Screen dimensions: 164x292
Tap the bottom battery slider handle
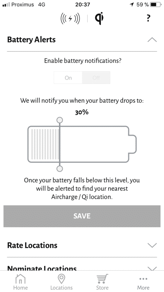pyautogui.click(x=60, y=169)
